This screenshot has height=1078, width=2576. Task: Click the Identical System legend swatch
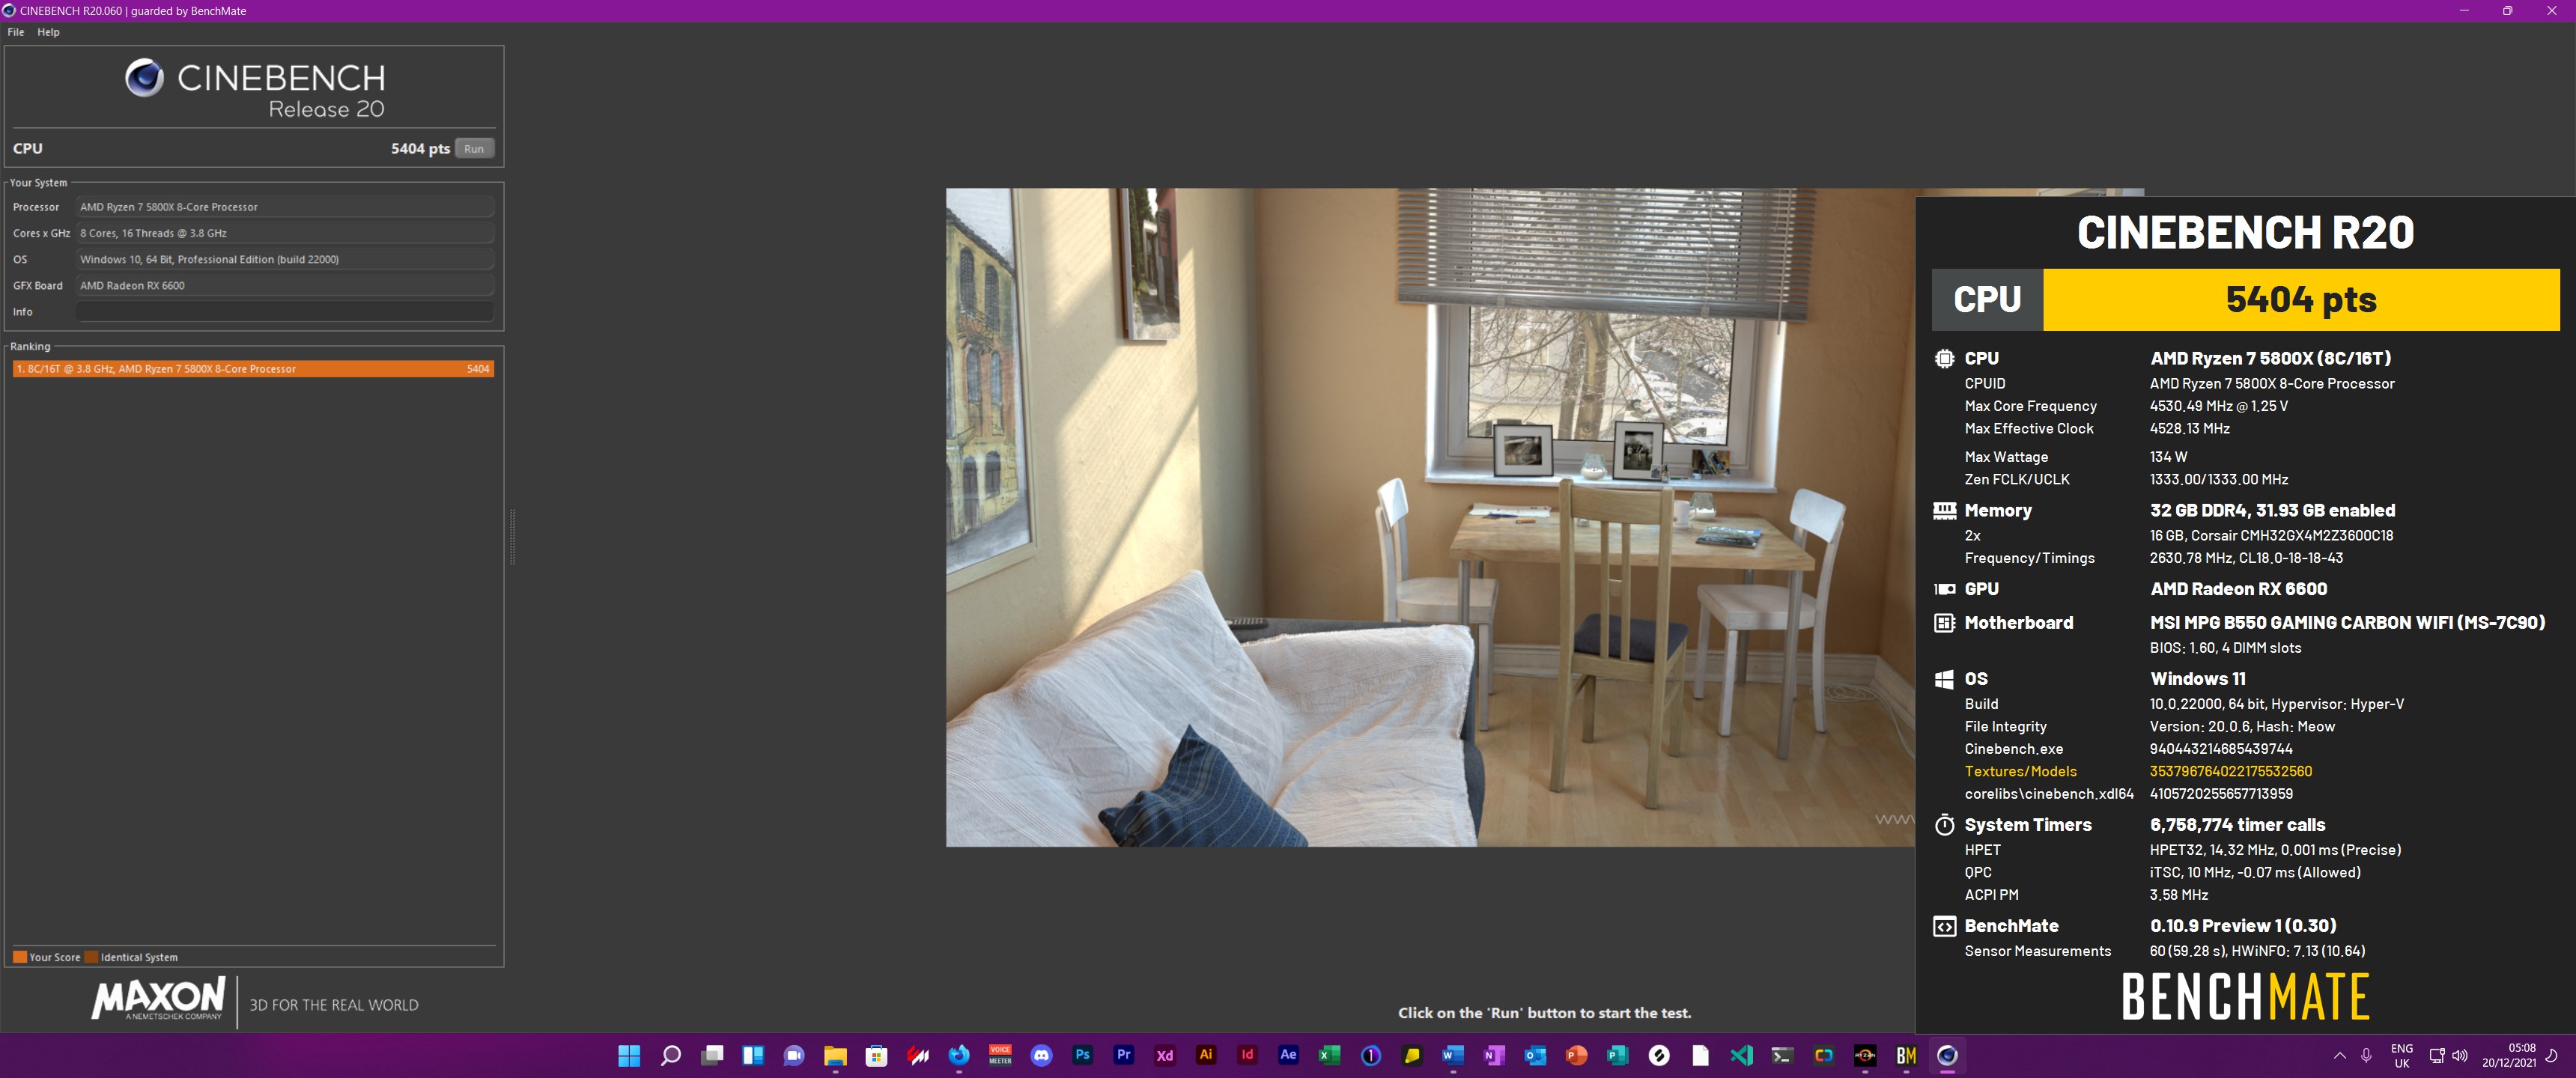point(91,957)
